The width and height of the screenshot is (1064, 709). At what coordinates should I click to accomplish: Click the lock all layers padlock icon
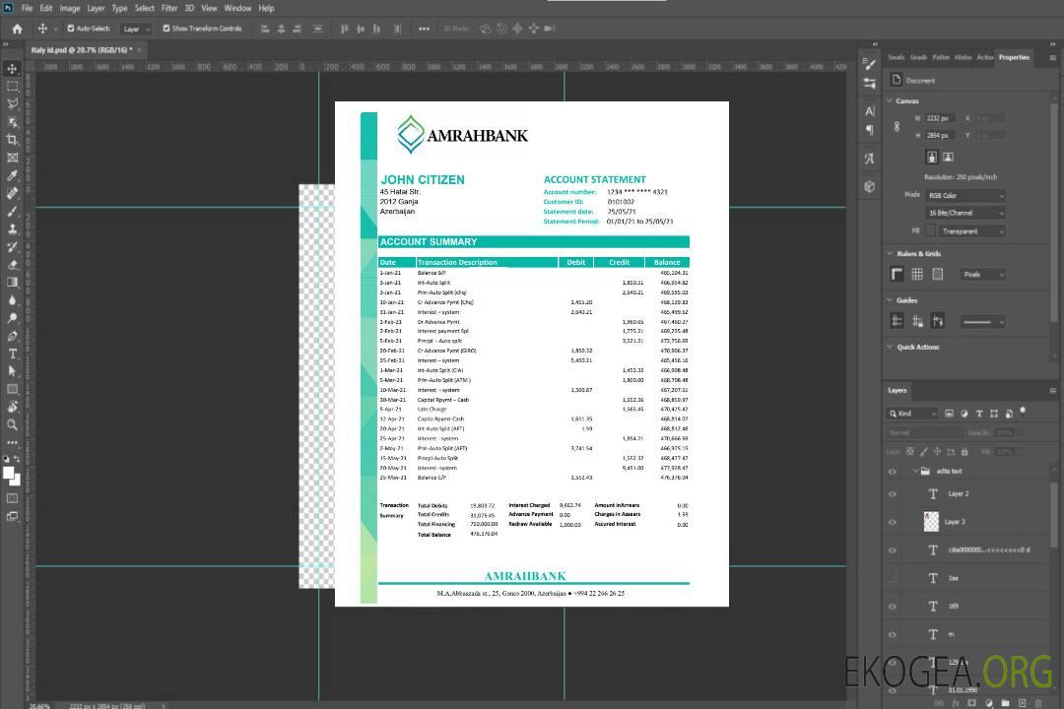click(x=964, y=451)
